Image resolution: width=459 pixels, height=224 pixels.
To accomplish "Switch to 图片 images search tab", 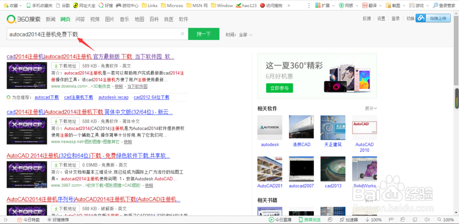I will click(x=110, y=19).
